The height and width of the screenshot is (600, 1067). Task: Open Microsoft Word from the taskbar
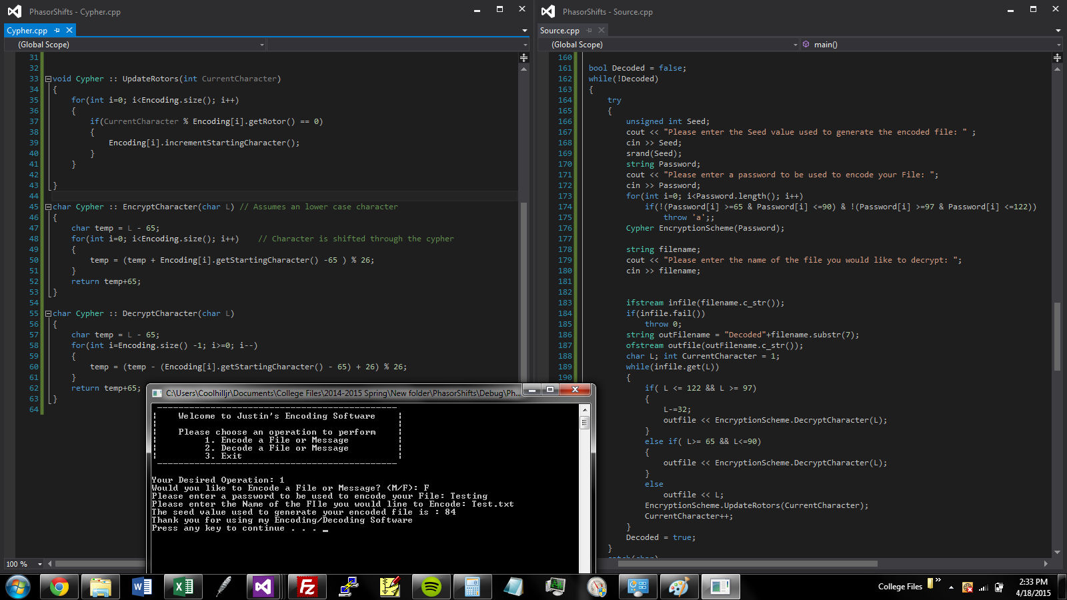pos(142,587)
